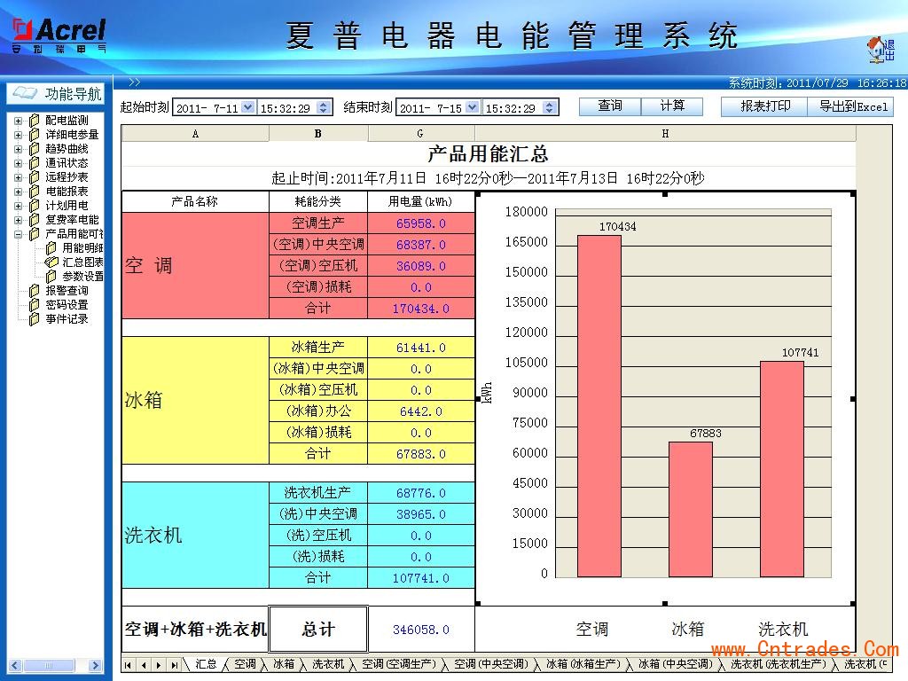Click the 冰箱生产 value 61441.0
This screenshot has height=681, width=908.
(x=421, y=348)
